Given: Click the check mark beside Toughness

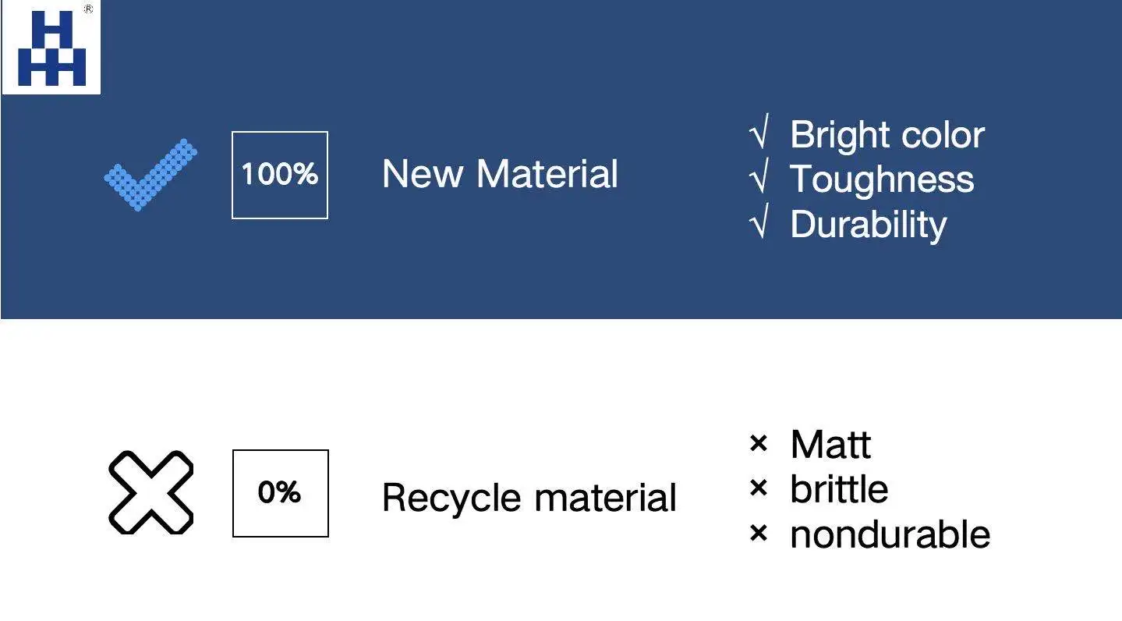Looking at the screenshot, I should (x=759, y=179).
